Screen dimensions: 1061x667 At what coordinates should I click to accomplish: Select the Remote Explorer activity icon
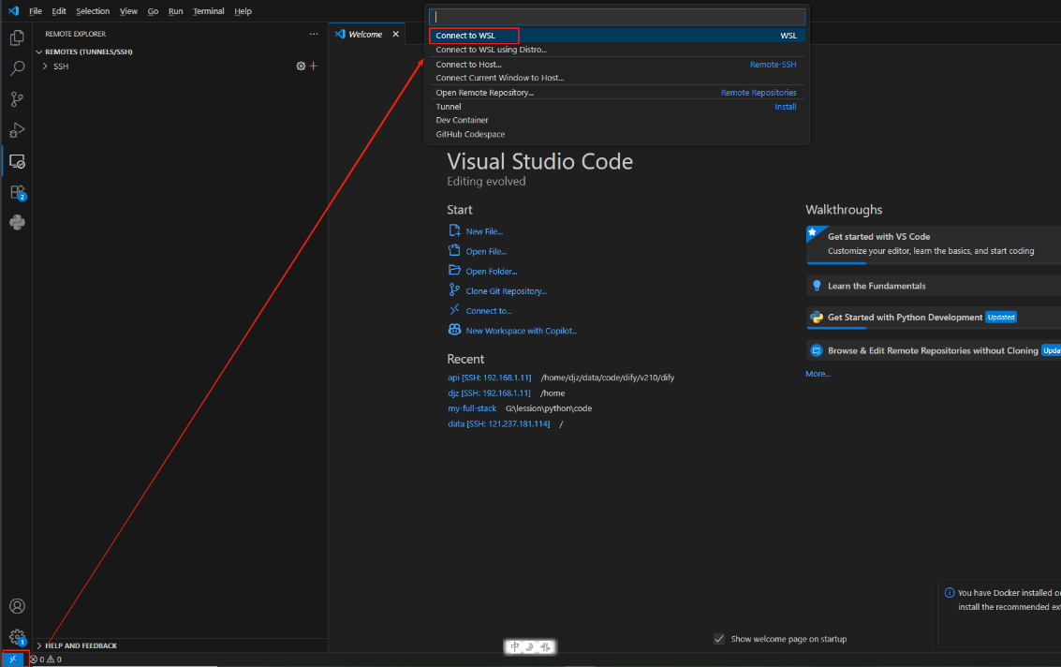(17, 161)
